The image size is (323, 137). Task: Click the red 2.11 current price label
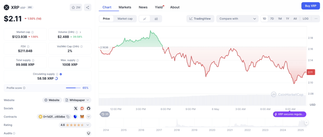tap(311, 72)
